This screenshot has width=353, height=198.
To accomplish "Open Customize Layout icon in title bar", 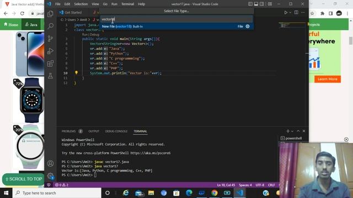I will point(270,4).
